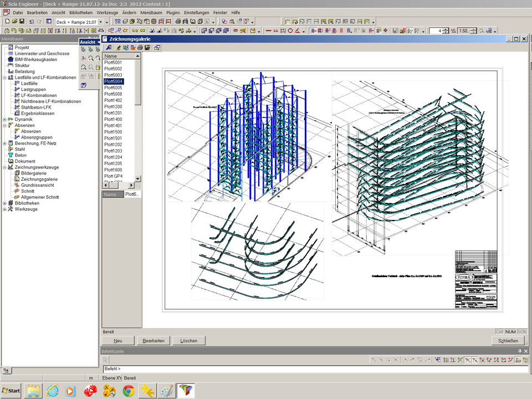The width and height of the screenshot is (532, 399).
Task: Click the print icon in Zeichnungsgalerie toolbar
Action: tap(140, 48)
